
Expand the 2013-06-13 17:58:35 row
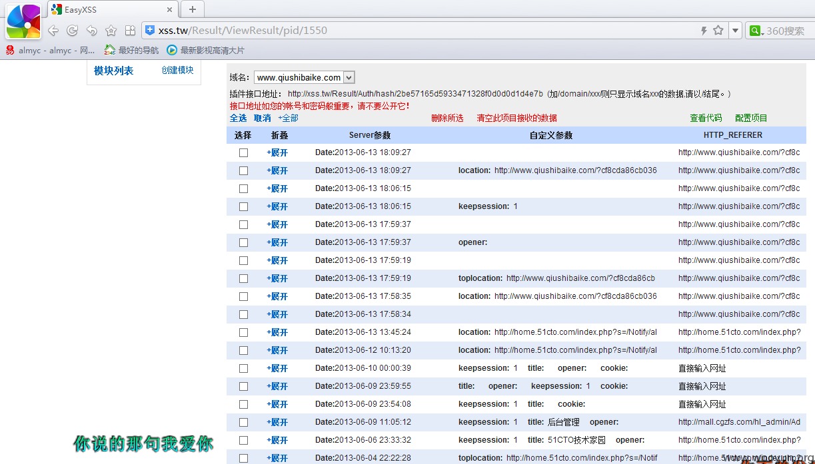(277, 296)
